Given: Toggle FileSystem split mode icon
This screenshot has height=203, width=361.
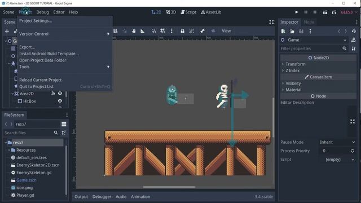Looking at the screenshot, I should pos(64,124).
